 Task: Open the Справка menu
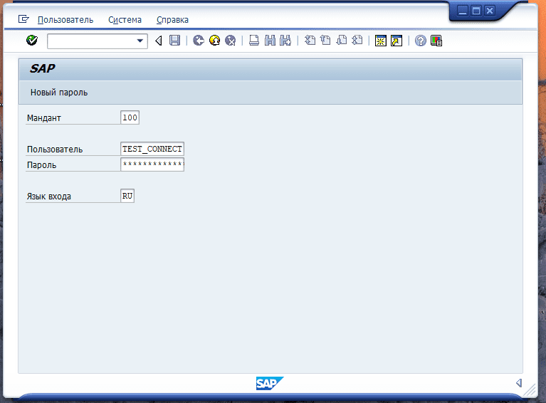pyautogui.click(x=172, y=20)
